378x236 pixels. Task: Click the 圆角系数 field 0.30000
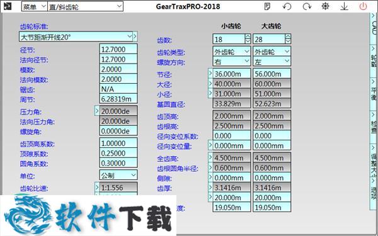click(x=118, y=163)
